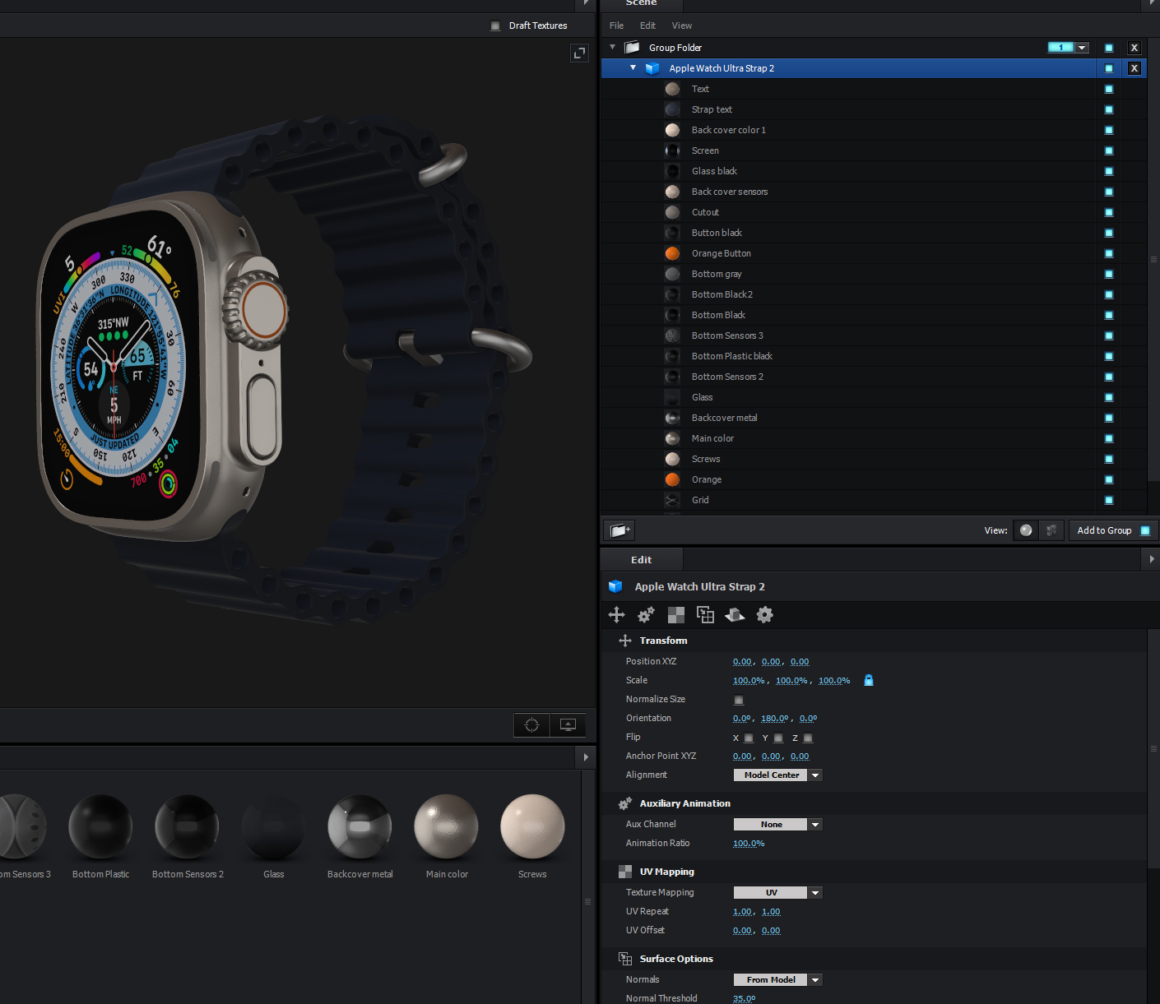Screen dimensions: 1160x1004
Task: Click the Surface Options toolbar icon
Action: (705, 614)
